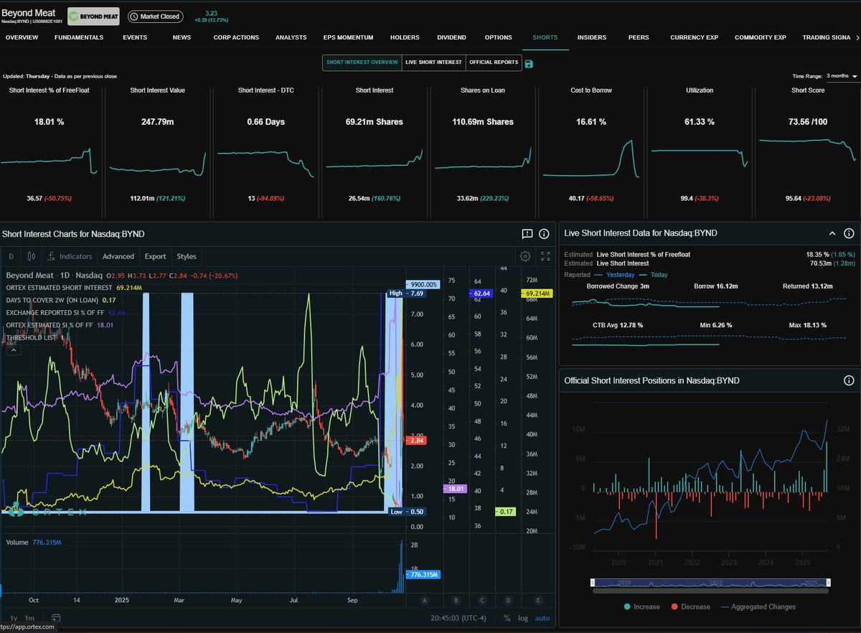Open info icon for Live Short Interest Data

click(x=849, y=233)
